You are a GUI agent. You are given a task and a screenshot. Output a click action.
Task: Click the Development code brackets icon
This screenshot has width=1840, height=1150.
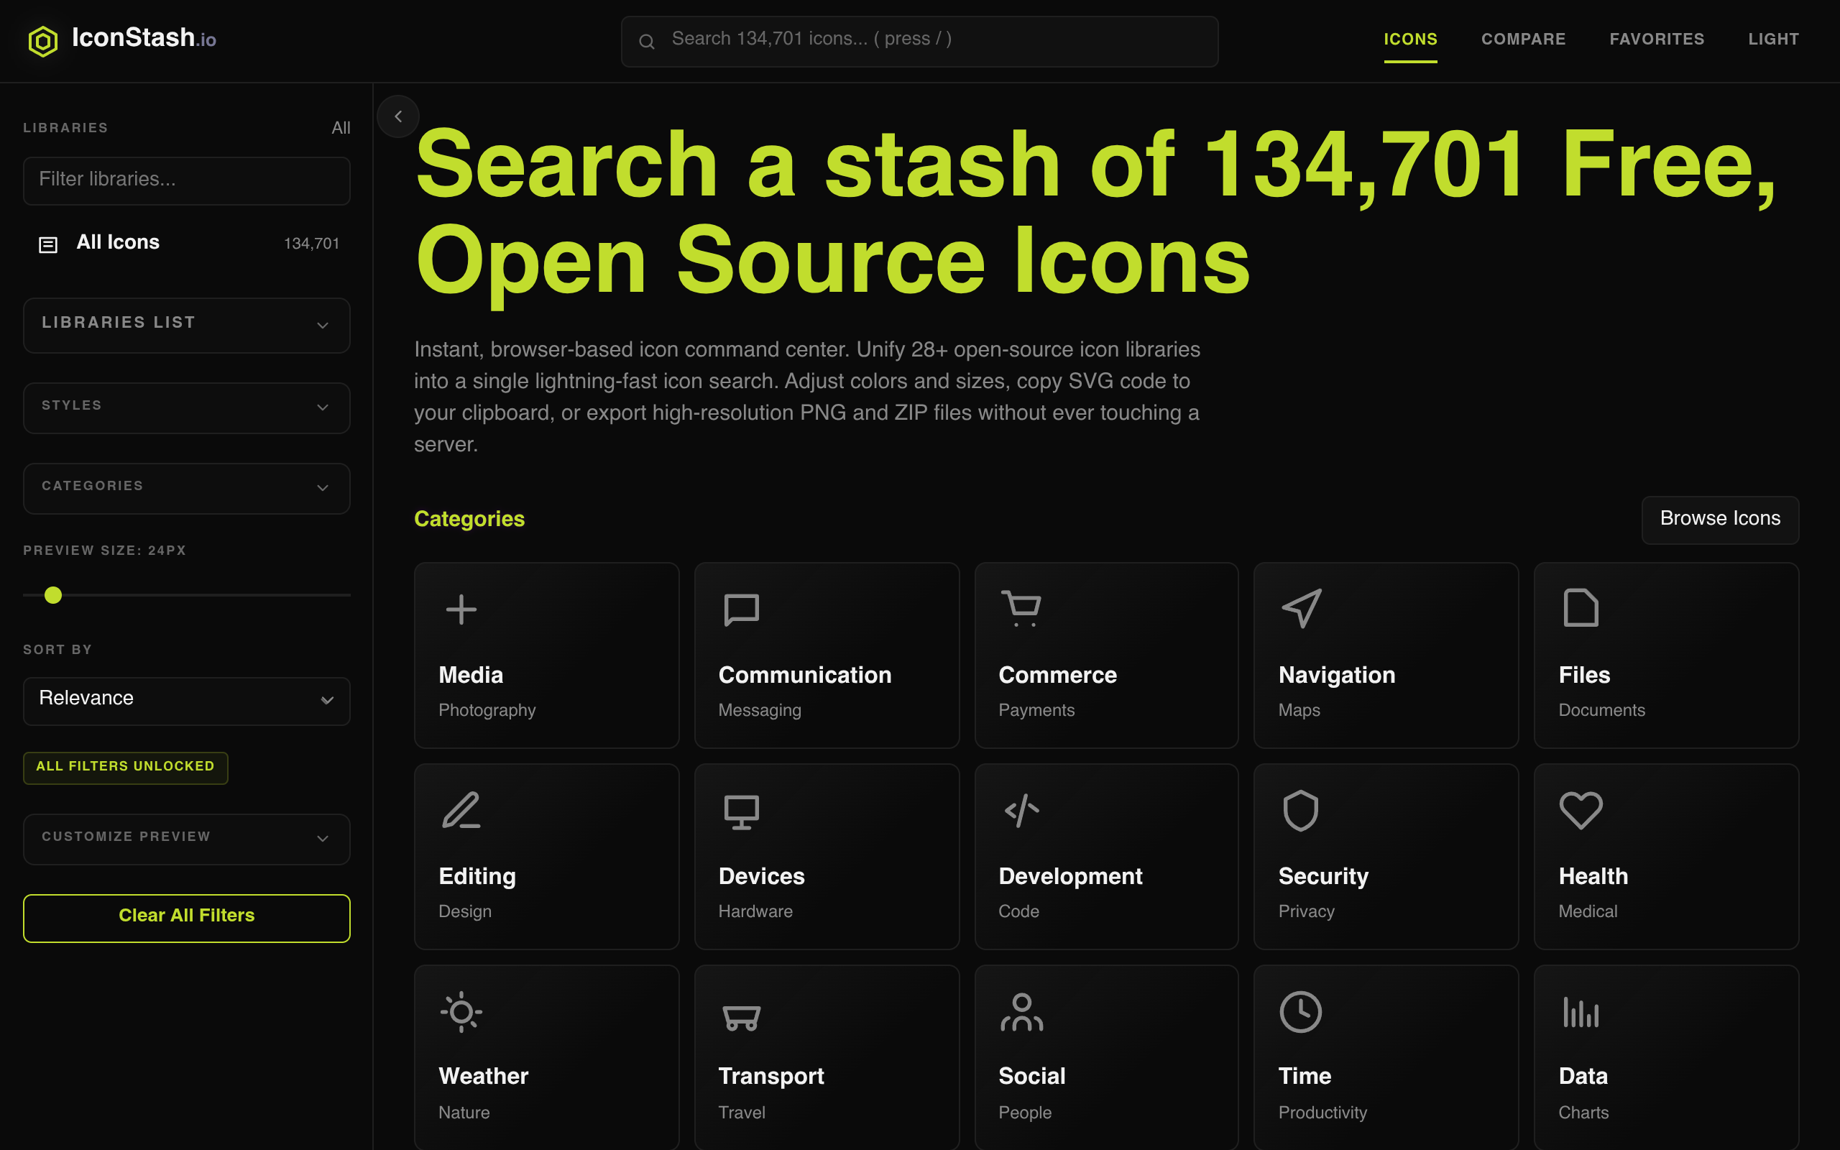point(1021,811)
